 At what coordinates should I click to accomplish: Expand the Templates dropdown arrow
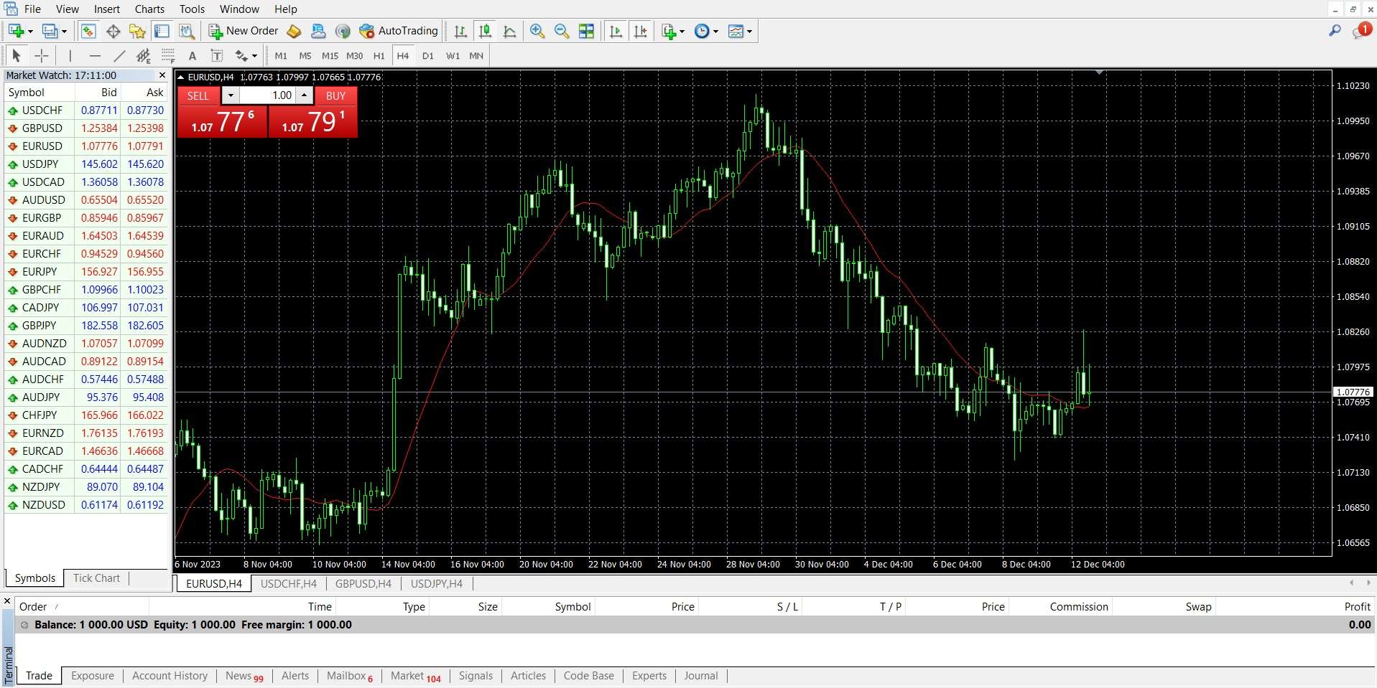(749, 32)
